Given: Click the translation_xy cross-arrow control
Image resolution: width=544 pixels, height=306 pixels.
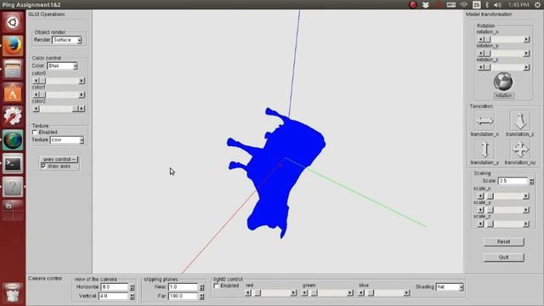Looking at the screenshot, I should coord(520,150).
